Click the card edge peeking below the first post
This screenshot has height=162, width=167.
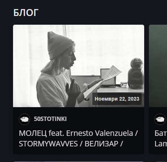[79, 162]
